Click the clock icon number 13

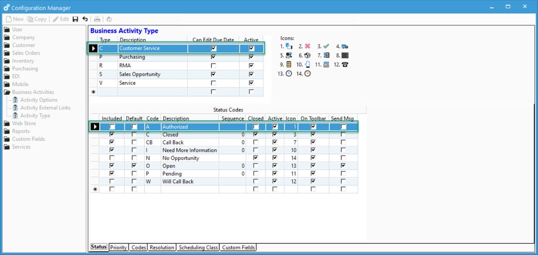pyautogui.click(x=289, y=73)
